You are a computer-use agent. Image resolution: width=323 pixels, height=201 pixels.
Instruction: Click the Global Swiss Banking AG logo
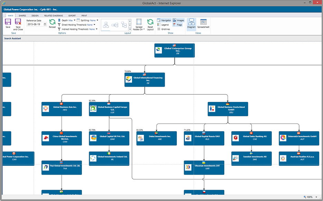236,138
